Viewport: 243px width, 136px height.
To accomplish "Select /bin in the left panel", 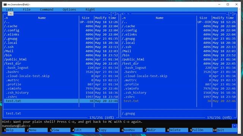I will click(x=61, y=56).
